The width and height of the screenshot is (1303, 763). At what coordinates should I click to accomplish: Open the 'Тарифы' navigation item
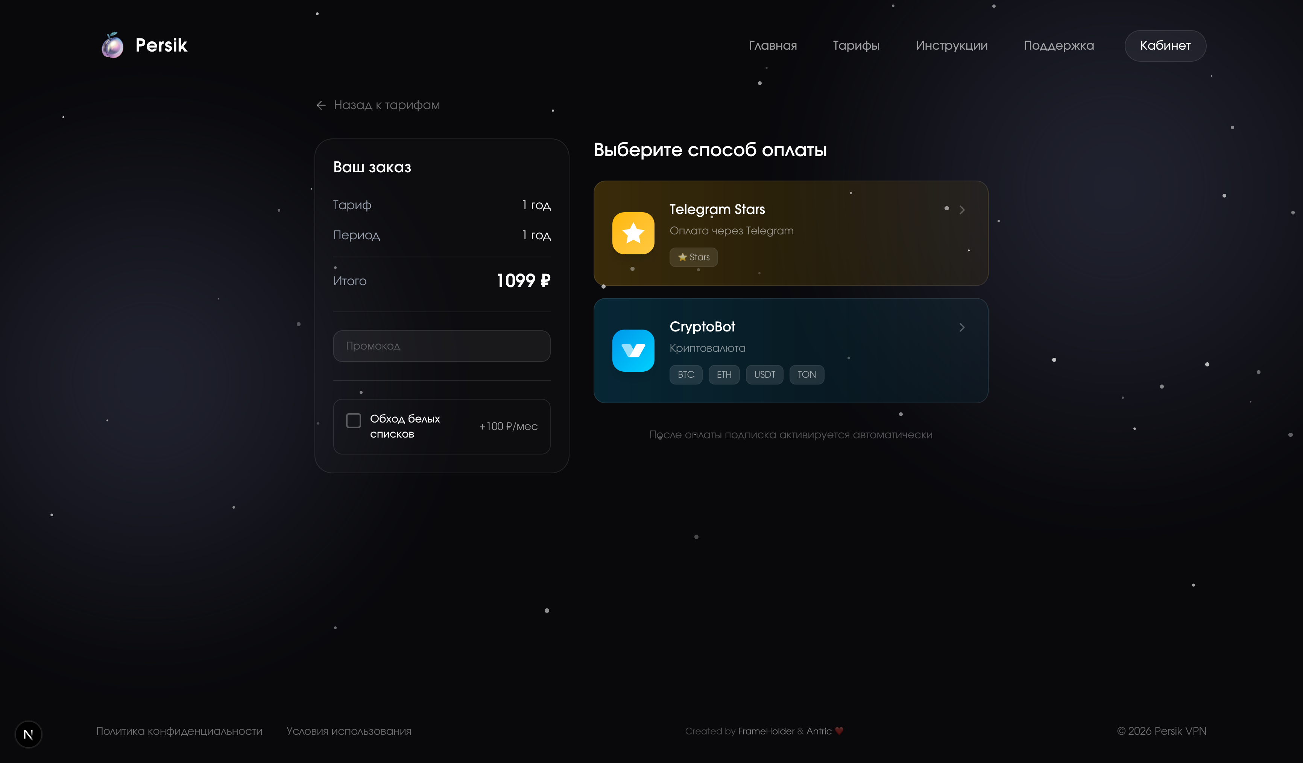coord(856,46)
